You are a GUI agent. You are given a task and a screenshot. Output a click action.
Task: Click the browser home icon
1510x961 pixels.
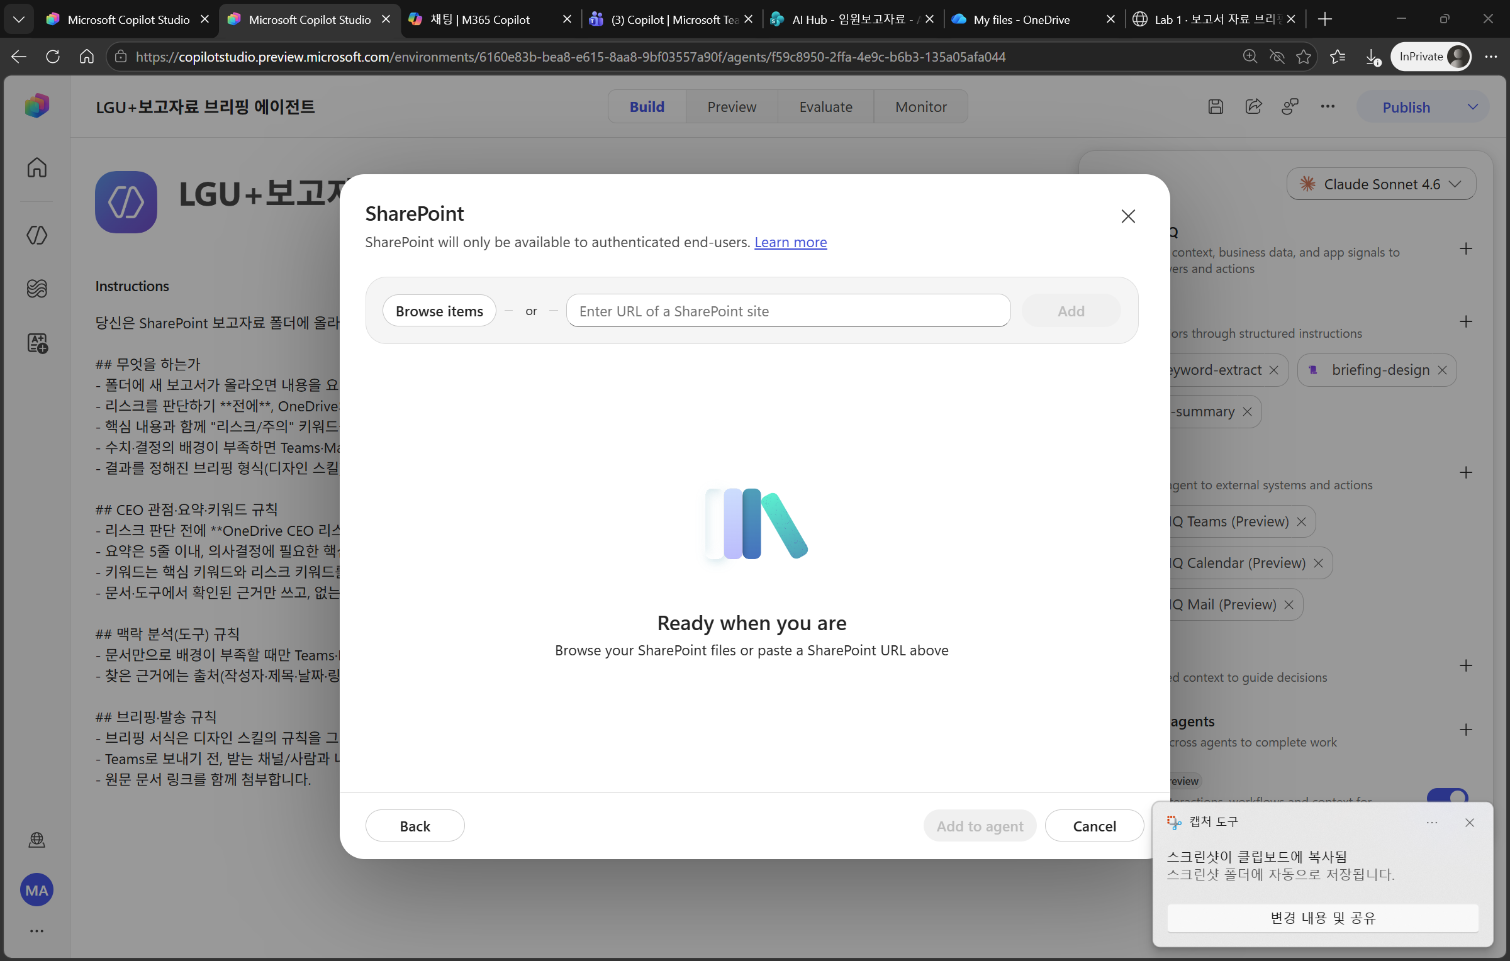point(87,57)
